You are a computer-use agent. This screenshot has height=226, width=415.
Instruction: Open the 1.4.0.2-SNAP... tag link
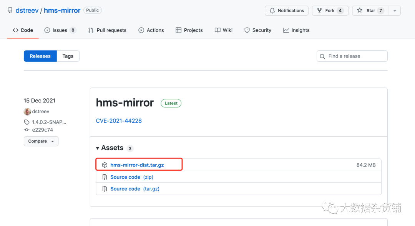(x=49, y=122)
